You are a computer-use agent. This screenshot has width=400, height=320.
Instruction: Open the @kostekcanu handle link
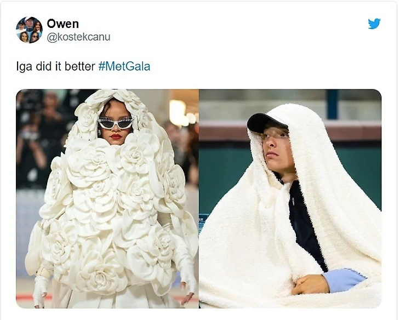pyautogui.click(x=78, y=37)
